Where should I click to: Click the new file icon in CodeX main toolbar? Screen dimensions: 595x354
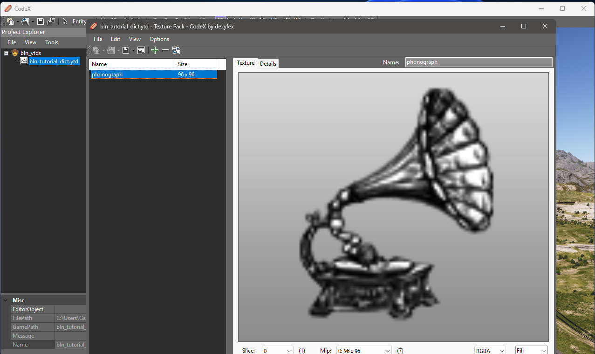coord(10,21)
